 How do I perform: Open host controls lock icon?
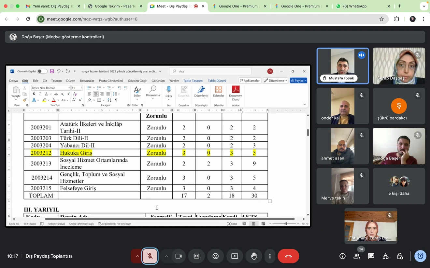click(x=400, y=256)
